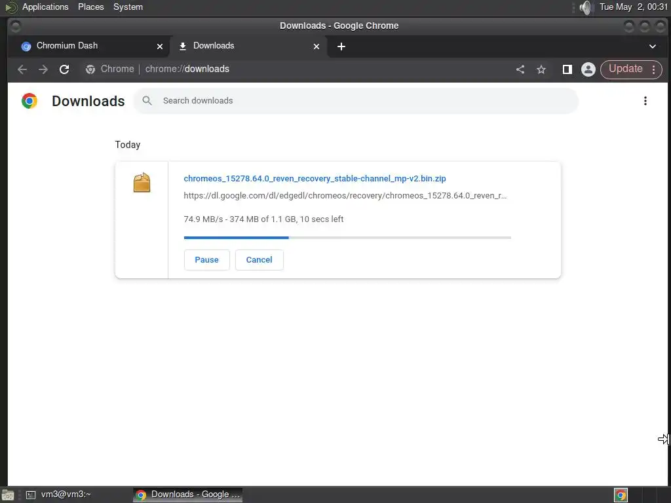671x503 pixels.
Task: Open the window menu icon in title bar
Action: point(16,26)
